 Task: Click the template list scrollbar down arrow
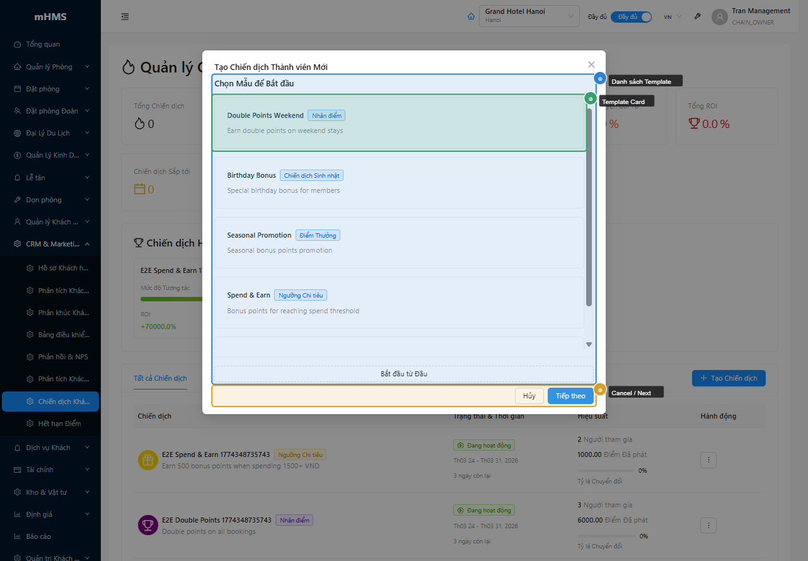(589, 344)
